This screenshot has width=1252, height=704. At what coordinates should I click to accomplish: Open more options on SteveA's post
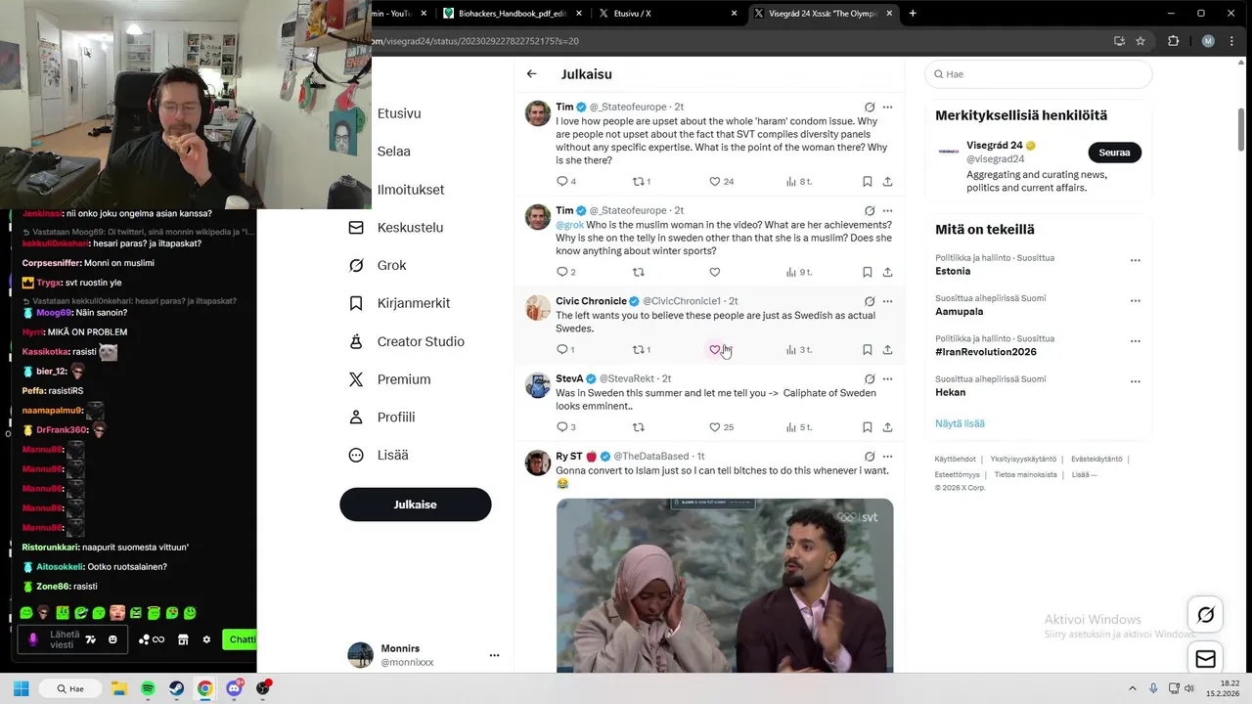[x=887, y=378]
